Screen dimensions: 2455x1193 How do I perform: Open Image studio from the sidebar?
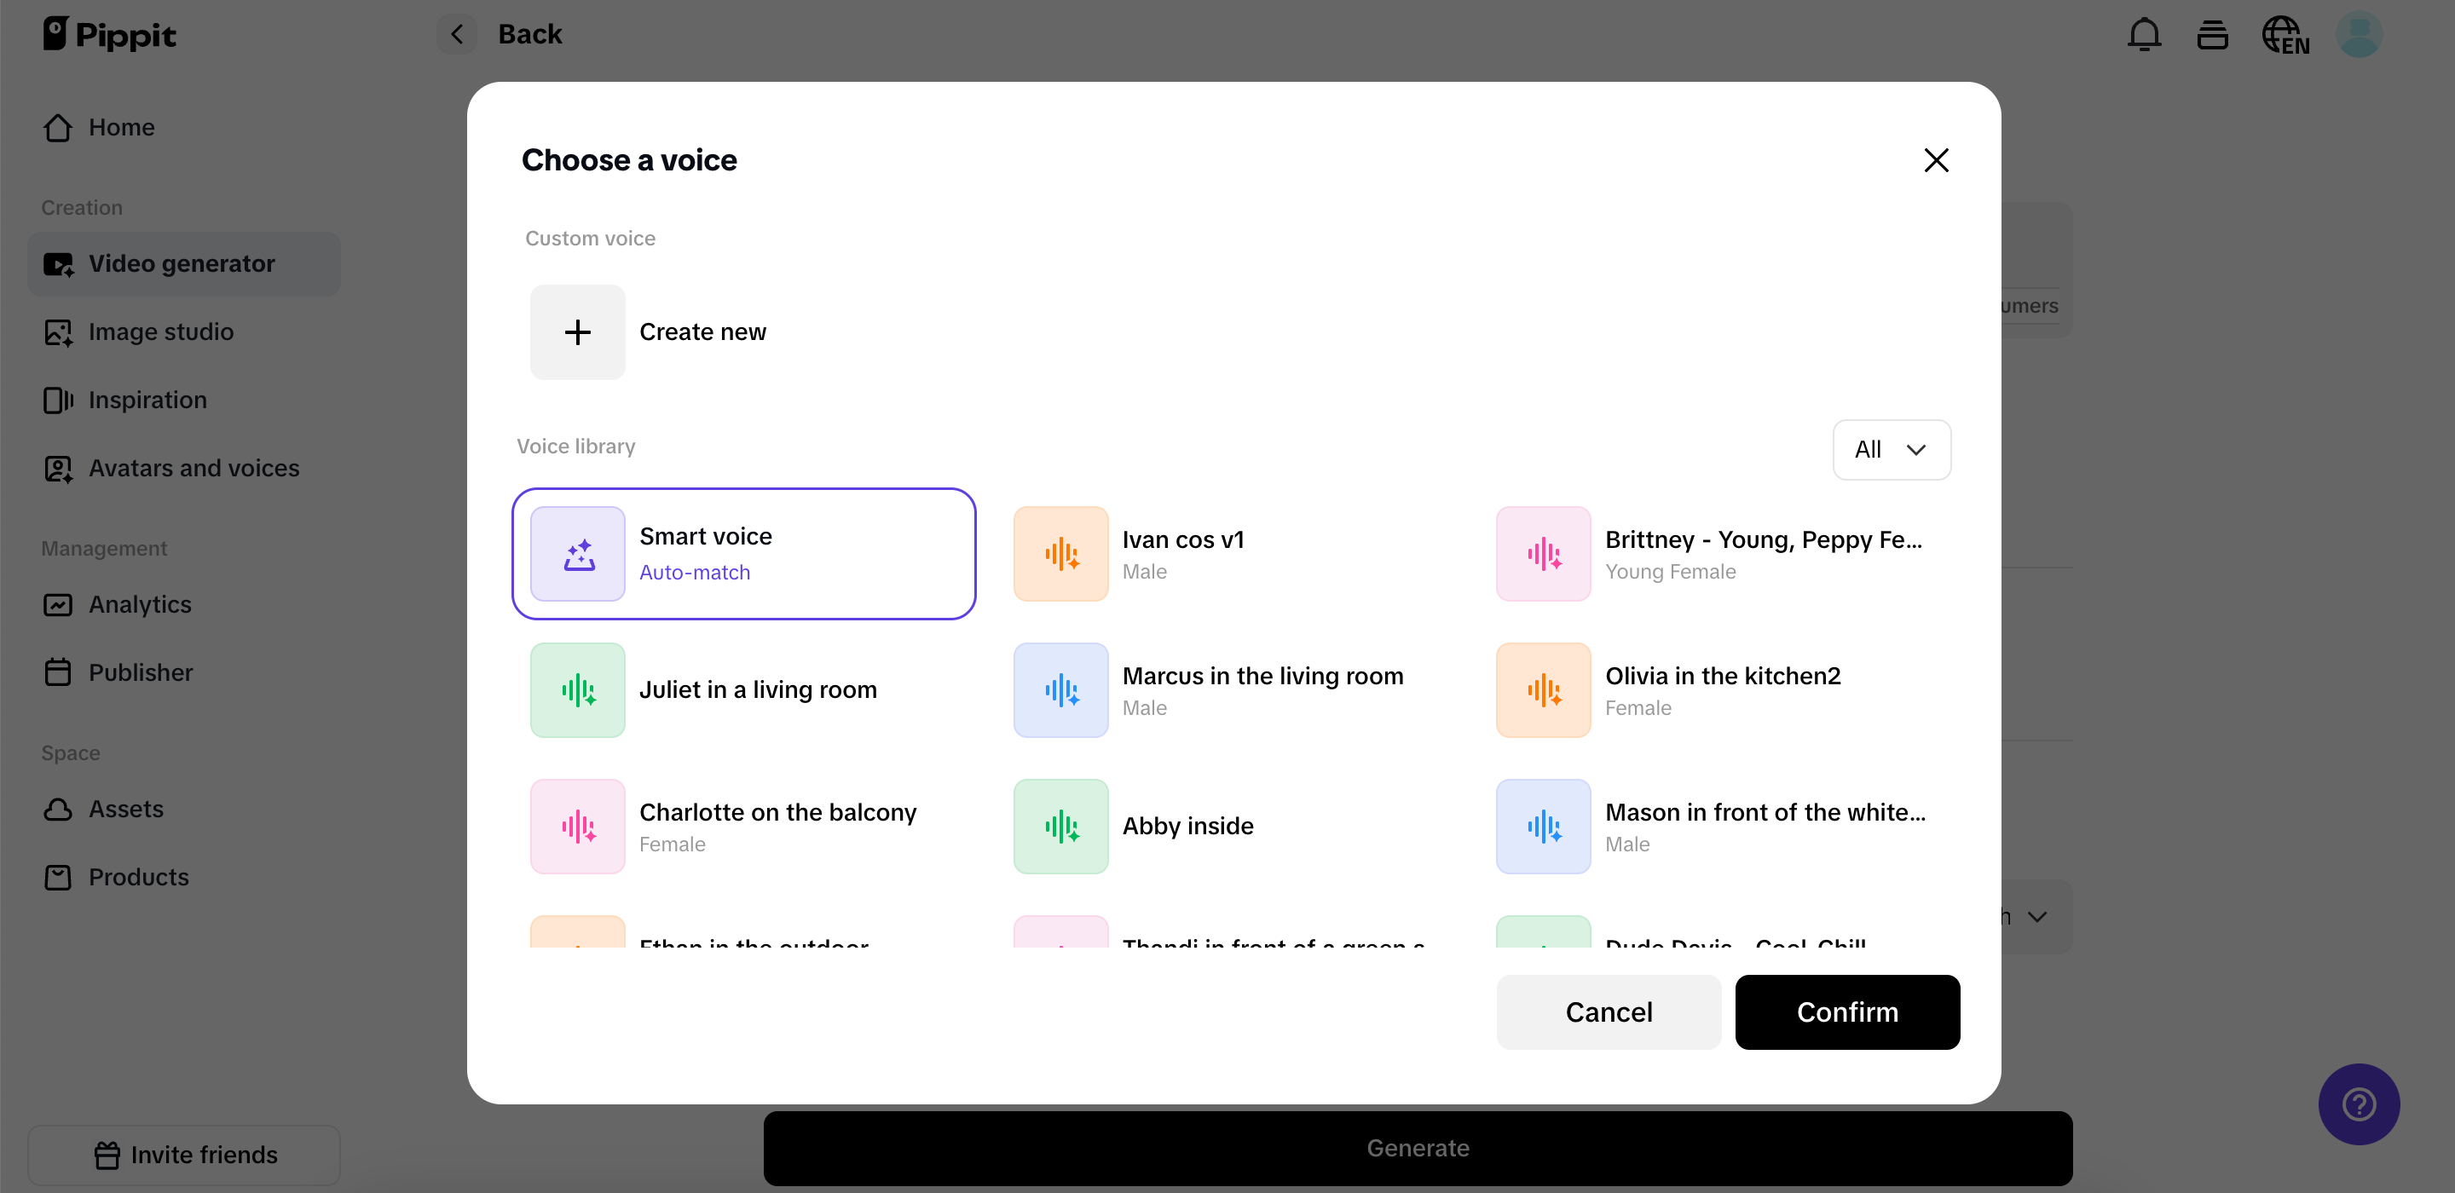click(160, 331)
